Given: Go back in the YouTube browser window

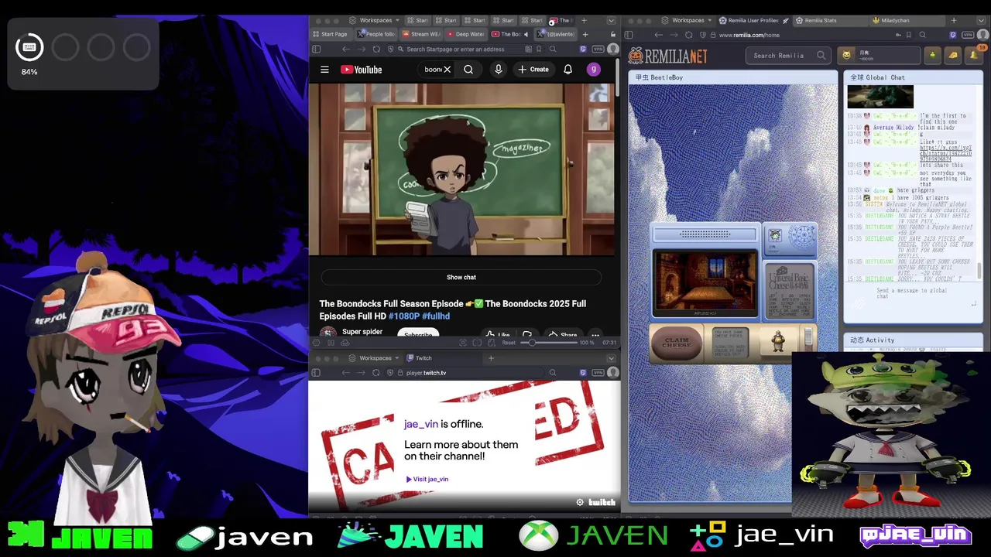Looking at the screenshot, I should (x=345, y=49).
